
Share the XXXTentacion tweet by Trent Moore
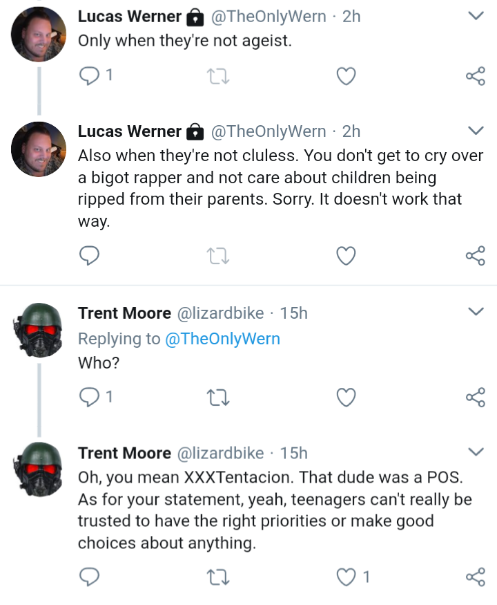click(x=476, y=577)
